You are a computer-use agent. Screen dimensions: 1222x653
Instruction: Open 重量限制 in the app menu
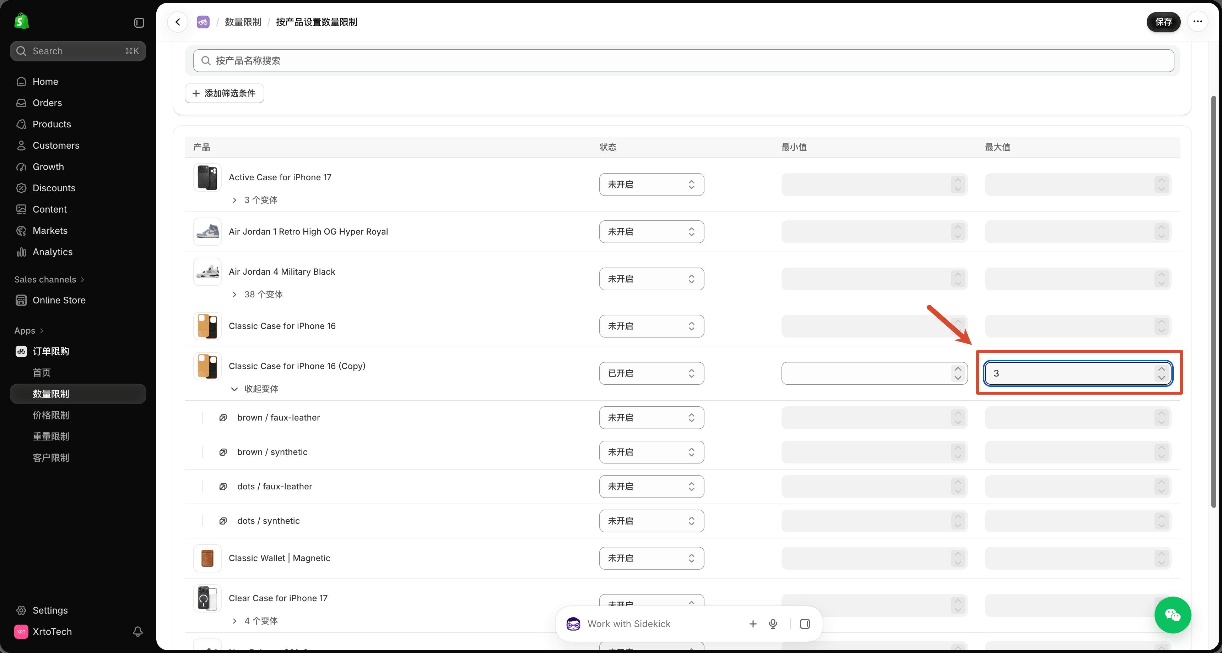51,437
